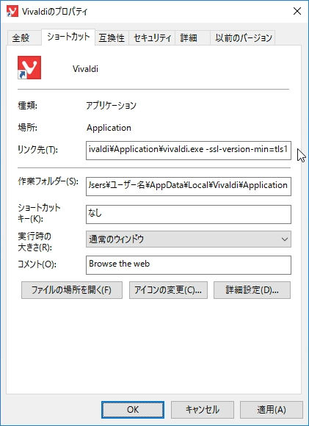
Task: Expand the 実行時の大きさ dropdown
Action: coord(189,239)
